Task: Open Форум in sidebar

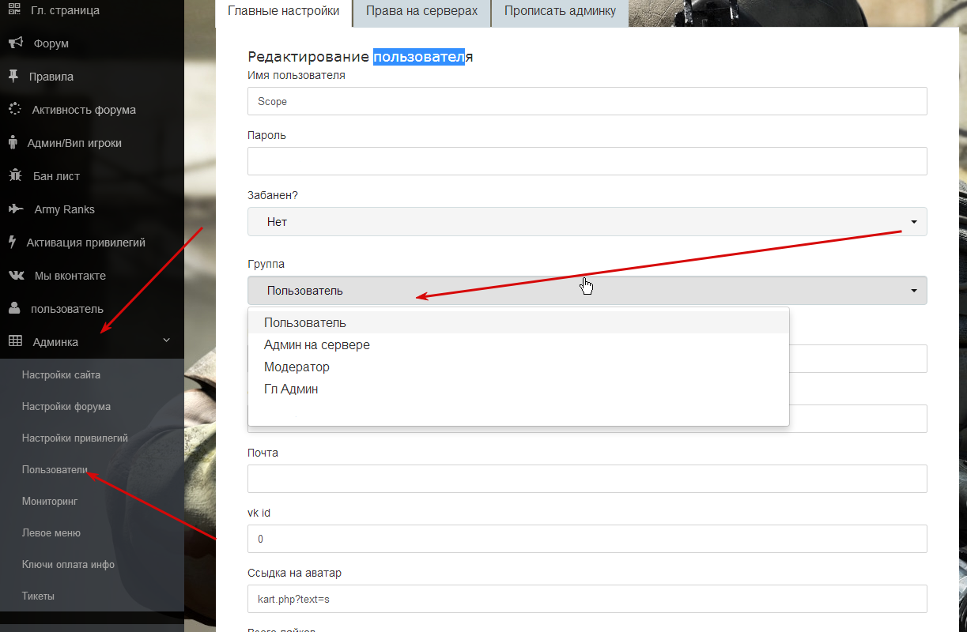Action: [x=51, y=43]
